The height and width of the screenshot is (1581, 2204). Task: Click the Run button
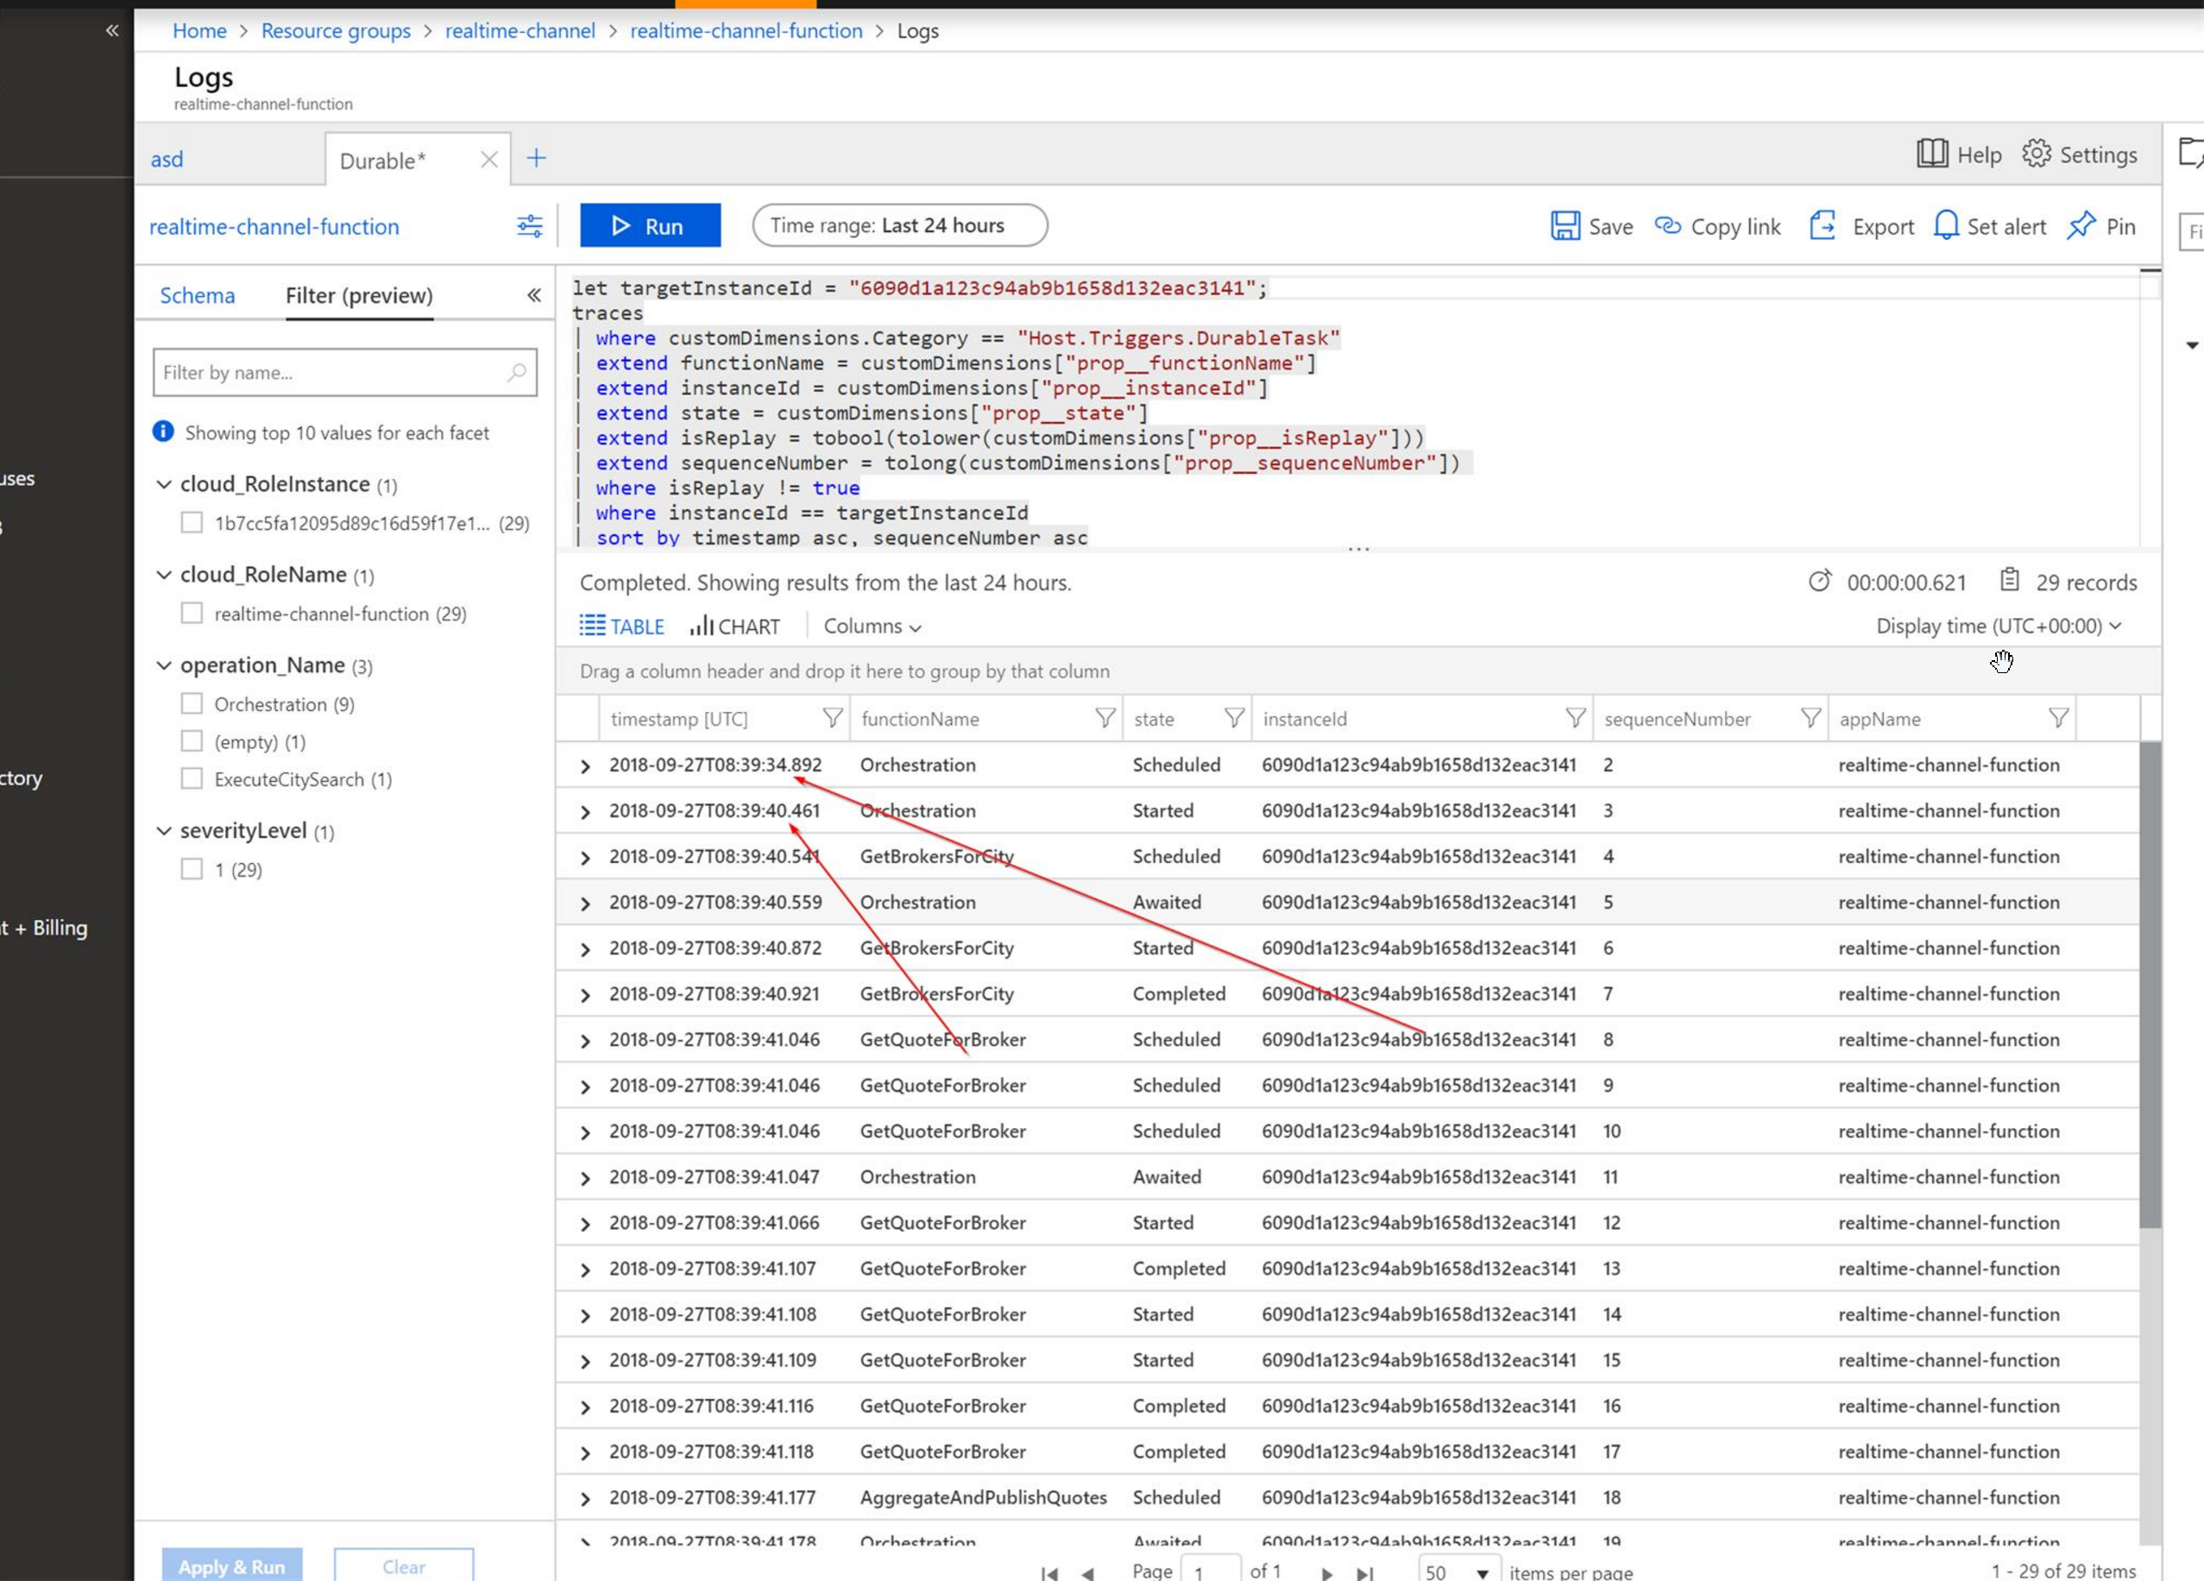[650, 226]
